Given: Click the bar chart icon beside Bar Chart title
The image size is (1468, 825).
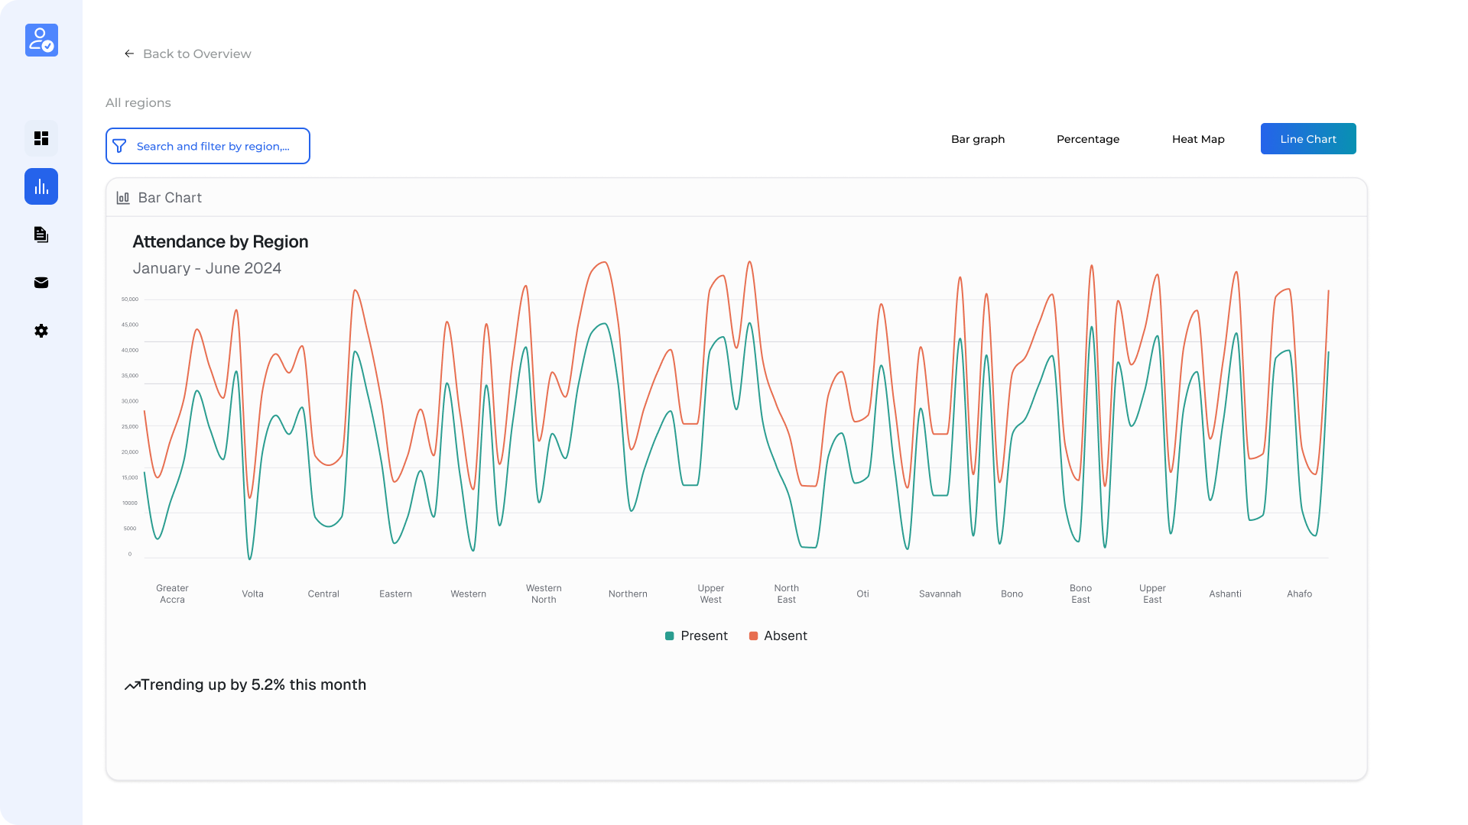Looking at the screenshot, I should point(122,197).
